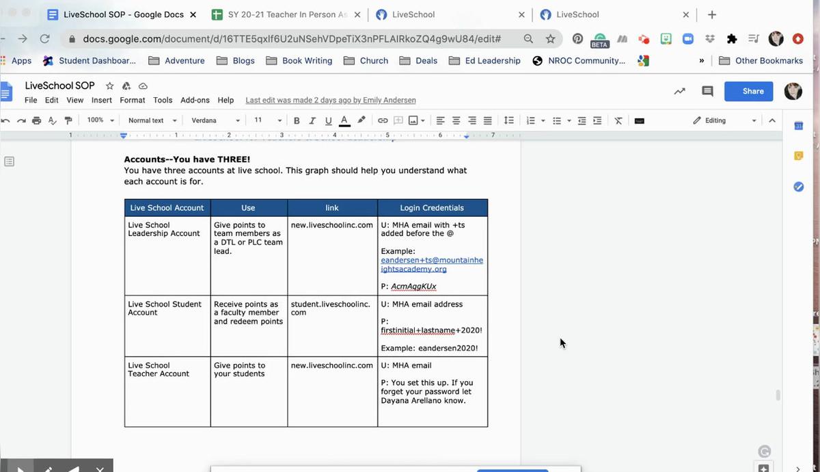Open the Chrome extensions puzzle icon
The height and width of the screenshot is (472, 820).
coord(732,39)
